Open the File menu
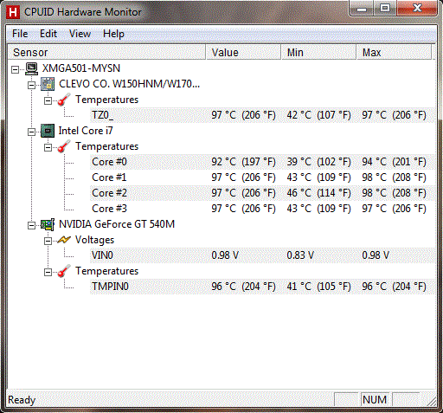The height and width of the screenshot is (413, 443). [20, 34]
